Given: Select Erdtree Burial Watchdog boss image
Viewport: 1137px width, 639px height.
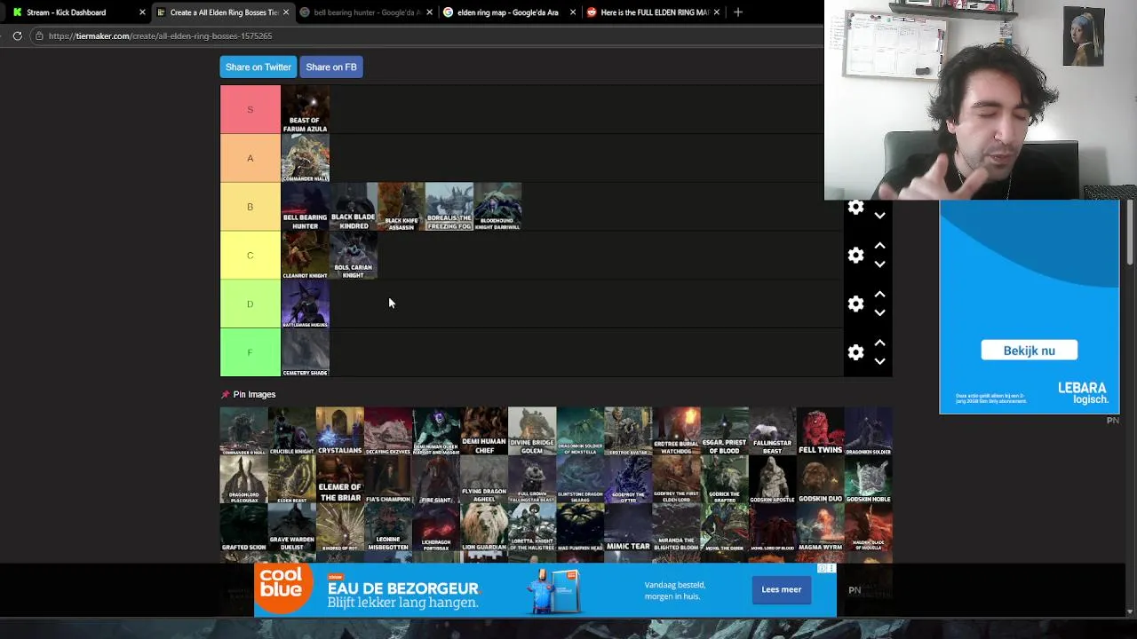Looking at the screenshot, I should pos(676,431).
